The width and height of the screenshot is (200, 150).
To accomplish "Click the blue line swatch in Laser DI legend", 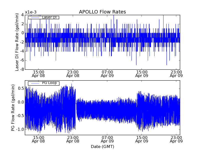I will click(x=35, y=17).
